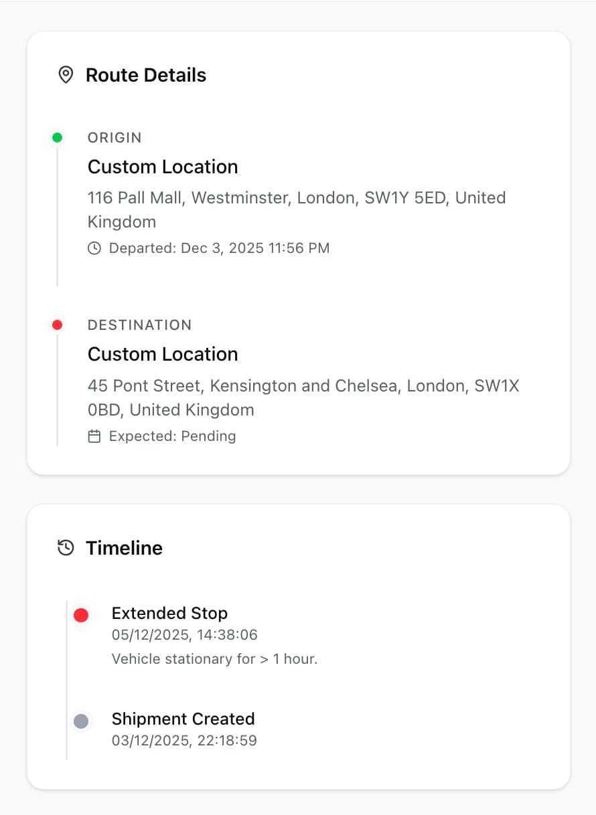The width and height of the screenshot is (596, 815).
Task: Select the gray Shipment Created timeline dot
Action: click(81, 721)
